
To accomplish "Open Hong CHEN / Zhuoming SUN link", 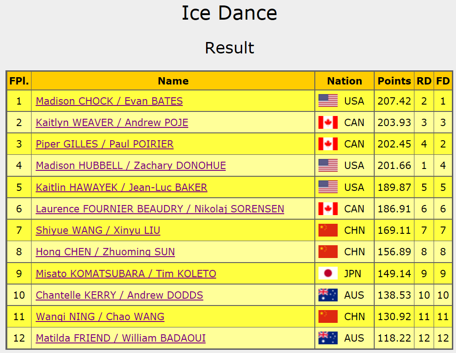I will click(x=105, y=252).
